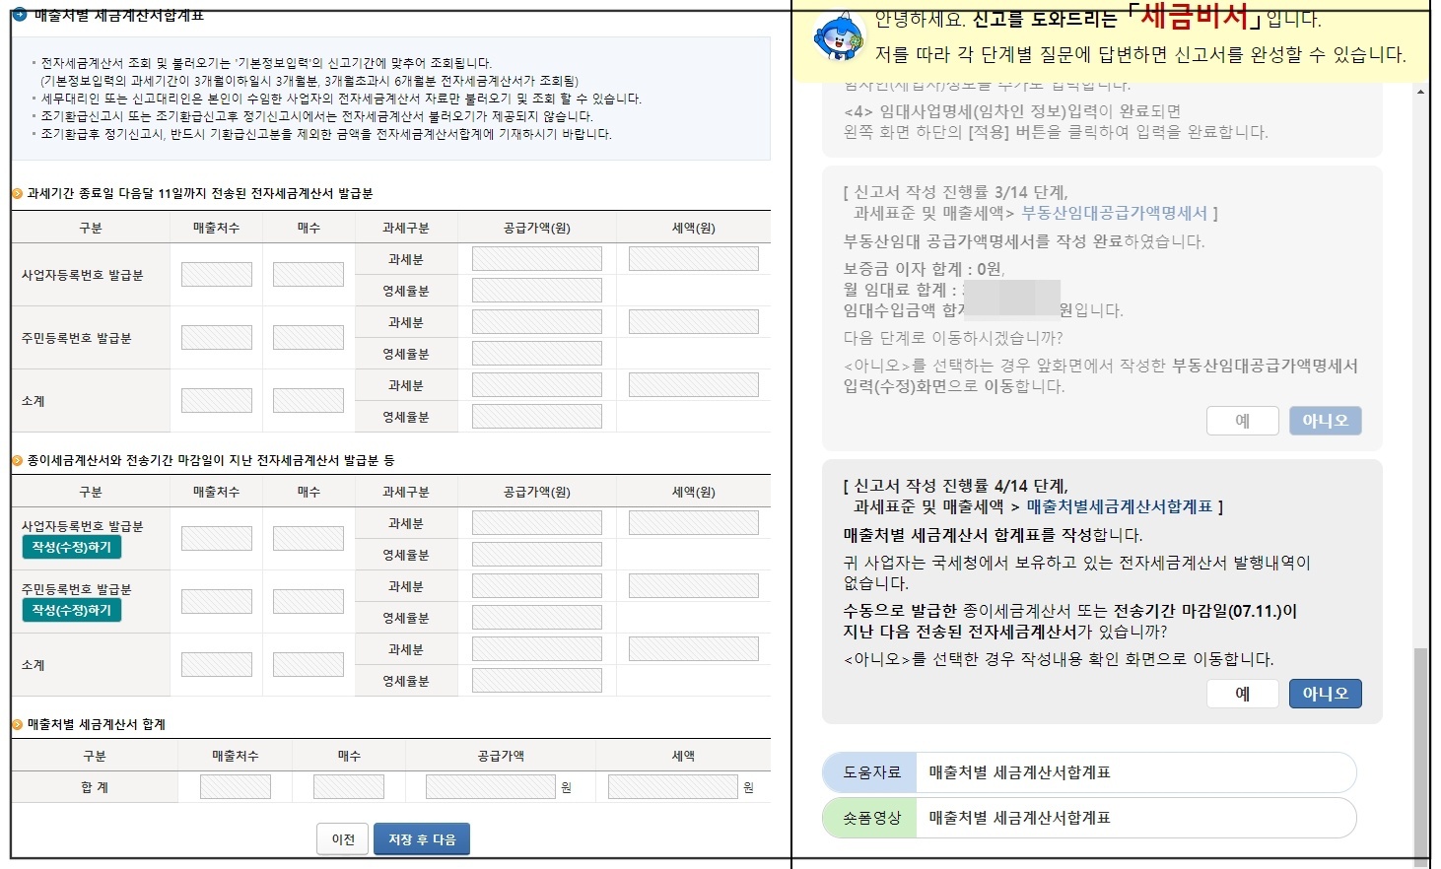Select 합계 row 매출처수 field
The height and width of the screenshot is (869, 1441).
point(236,786)
